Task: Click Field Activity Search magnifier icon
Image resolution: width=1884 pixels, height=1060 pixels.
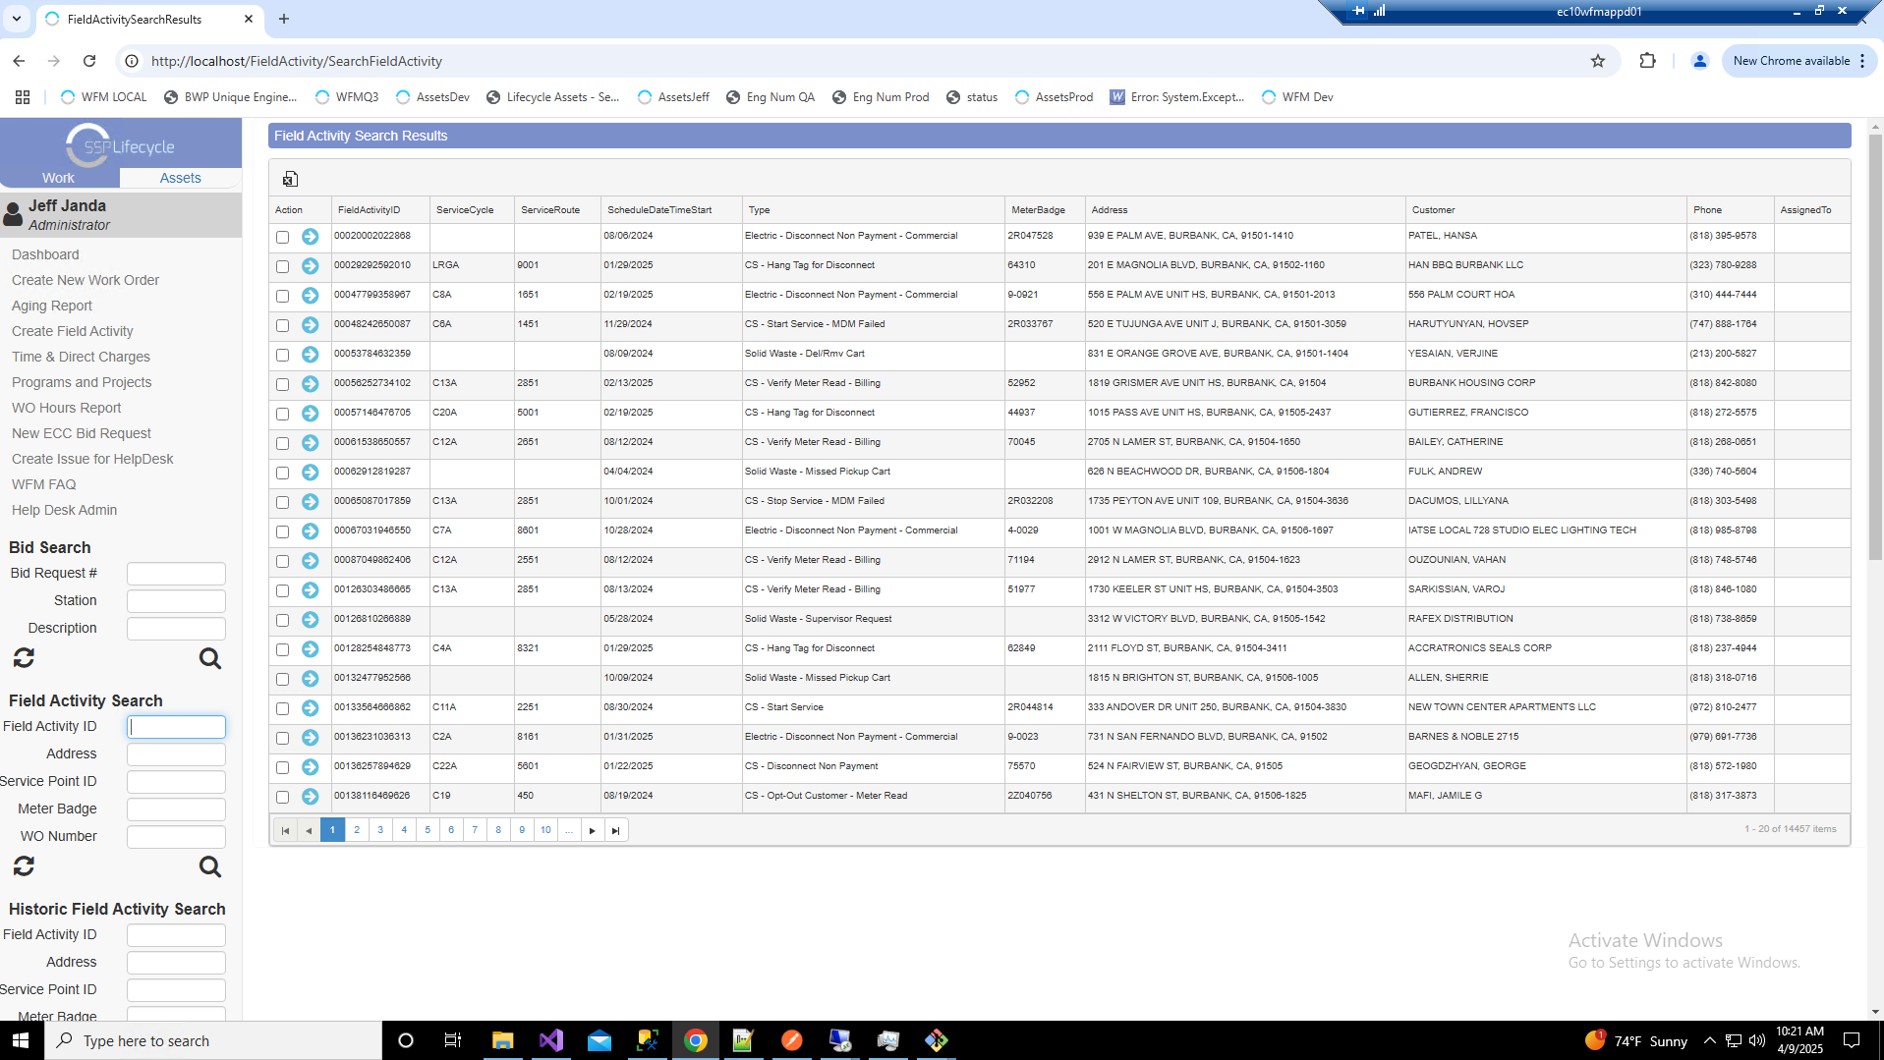Action: tap(210, 866)
